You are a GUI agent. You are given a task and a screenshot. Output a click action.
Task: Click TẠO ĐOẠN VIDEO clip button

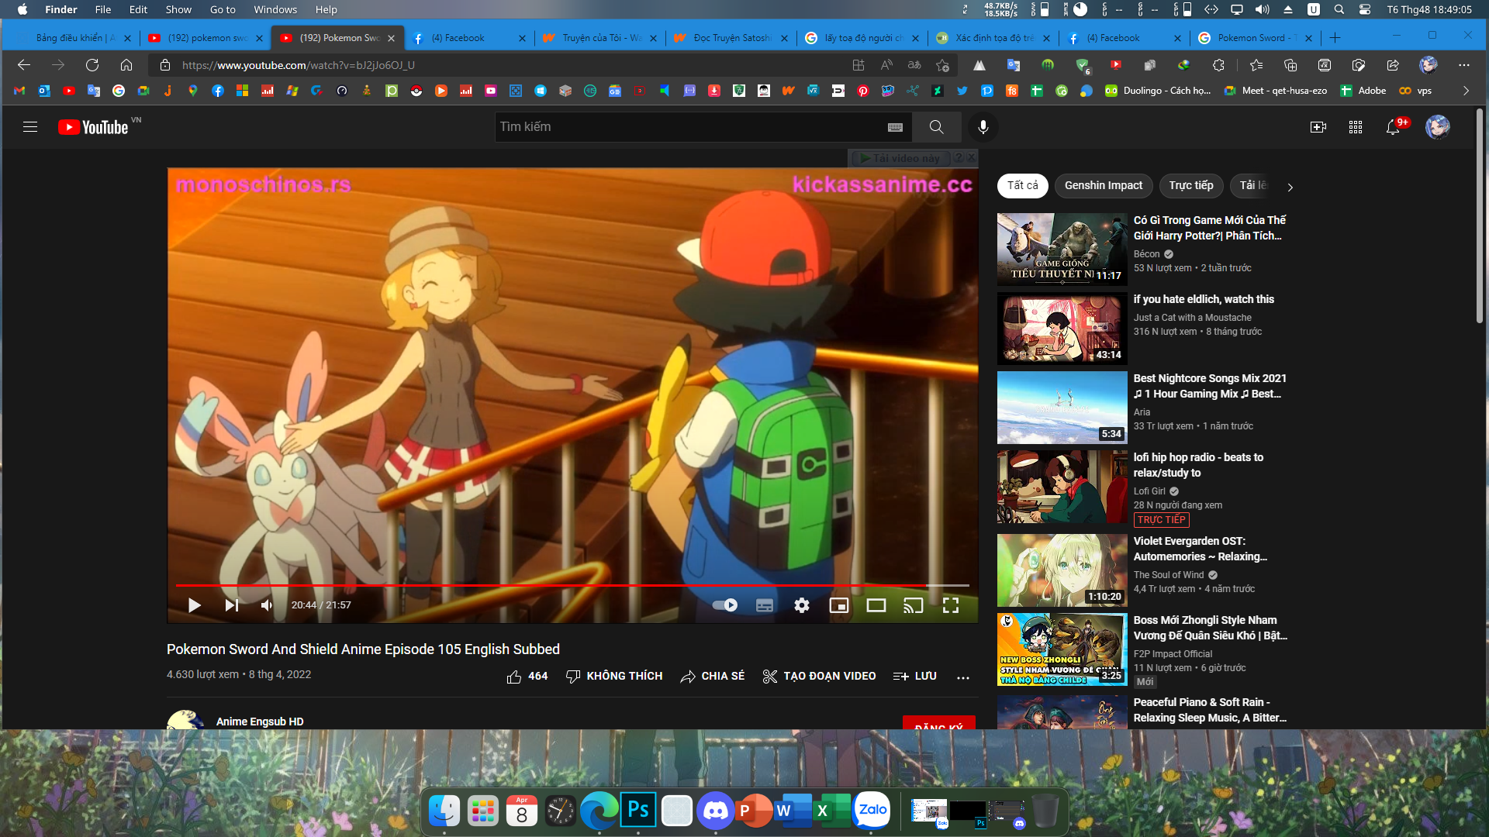point(819,677)
